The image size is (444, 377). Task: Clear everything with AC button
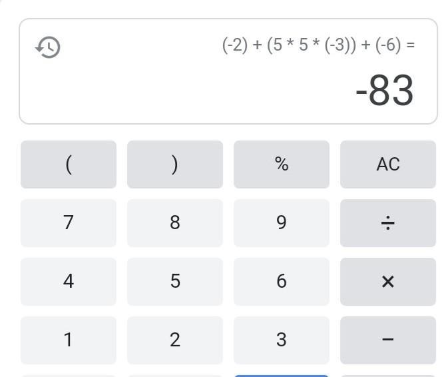tap(388, 165)
